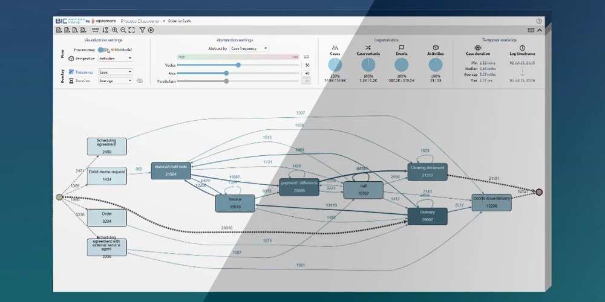This screenshot has width=605, height=302.
Task: Fit the process map to screen
Action: (x=131, y=30)
